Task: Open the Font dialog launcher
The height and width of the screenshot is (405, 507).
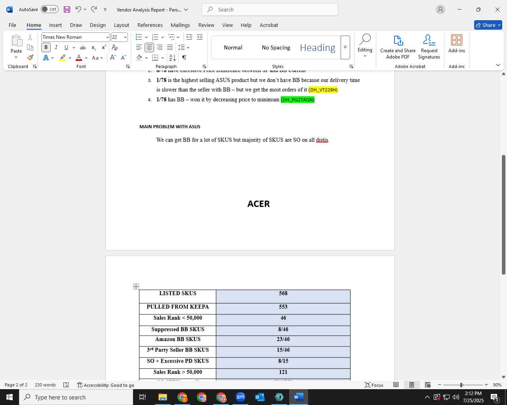Action: [x=128, y=66]
